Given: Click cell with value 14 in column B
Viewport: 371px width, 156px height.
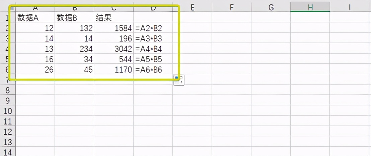Looking at the screenshot, I should [x=74, y=38].
